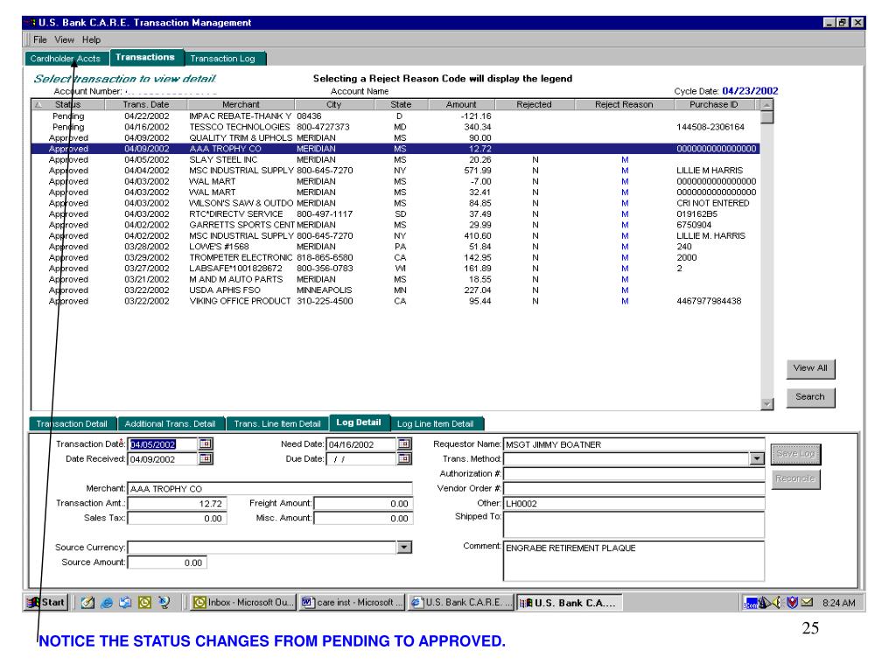The image size is (896, 672).
Task: Click reject reason M in LOWE'S #1568 row
Action: (x=625, y=247)
